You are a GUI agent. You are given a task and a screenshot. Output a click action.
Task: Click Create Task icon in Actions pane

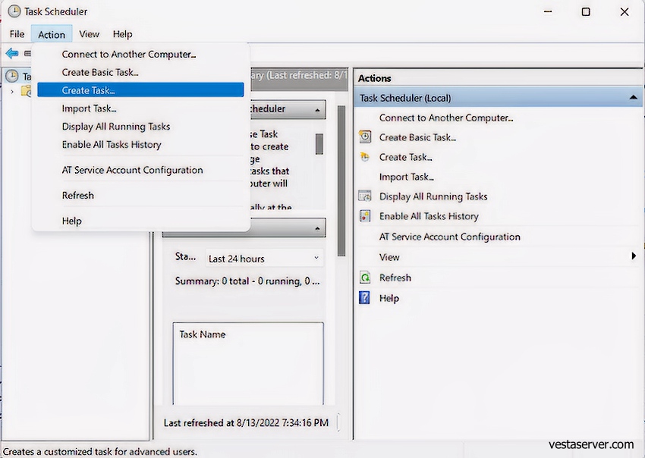click(365, 157)
